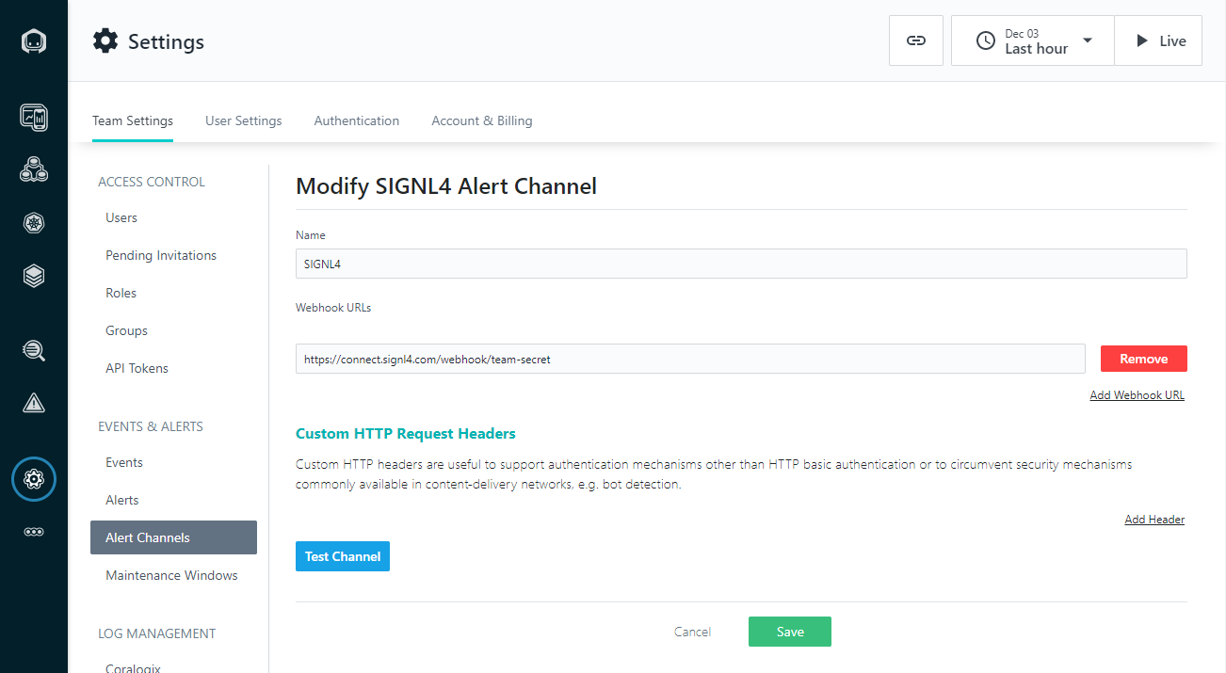Switch to Team Settings tab
The image size is (1226, 673).
pyautogui.click(x=133, y=120)
